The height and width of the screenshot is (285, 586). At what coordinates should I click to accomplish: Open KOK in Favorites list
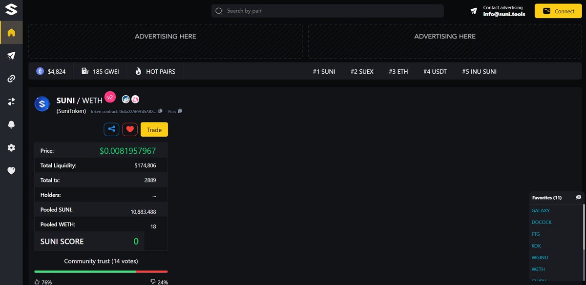(536, 246)
